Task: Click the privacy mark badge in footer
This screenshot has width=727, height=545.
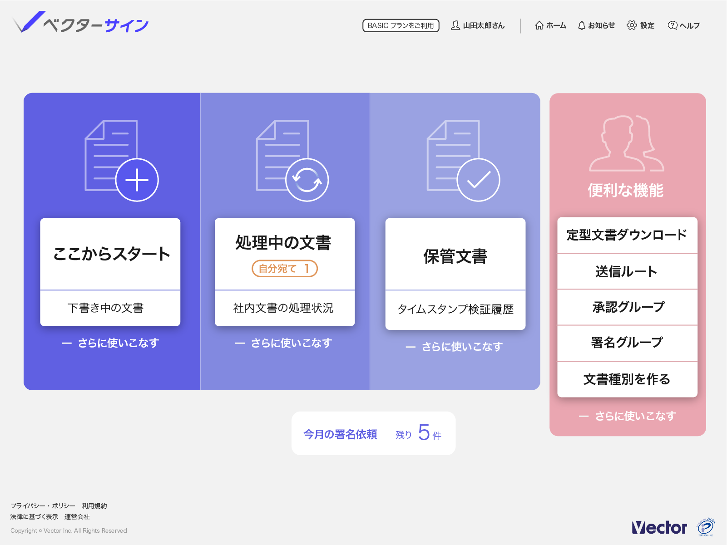Action: coord(706,527)
